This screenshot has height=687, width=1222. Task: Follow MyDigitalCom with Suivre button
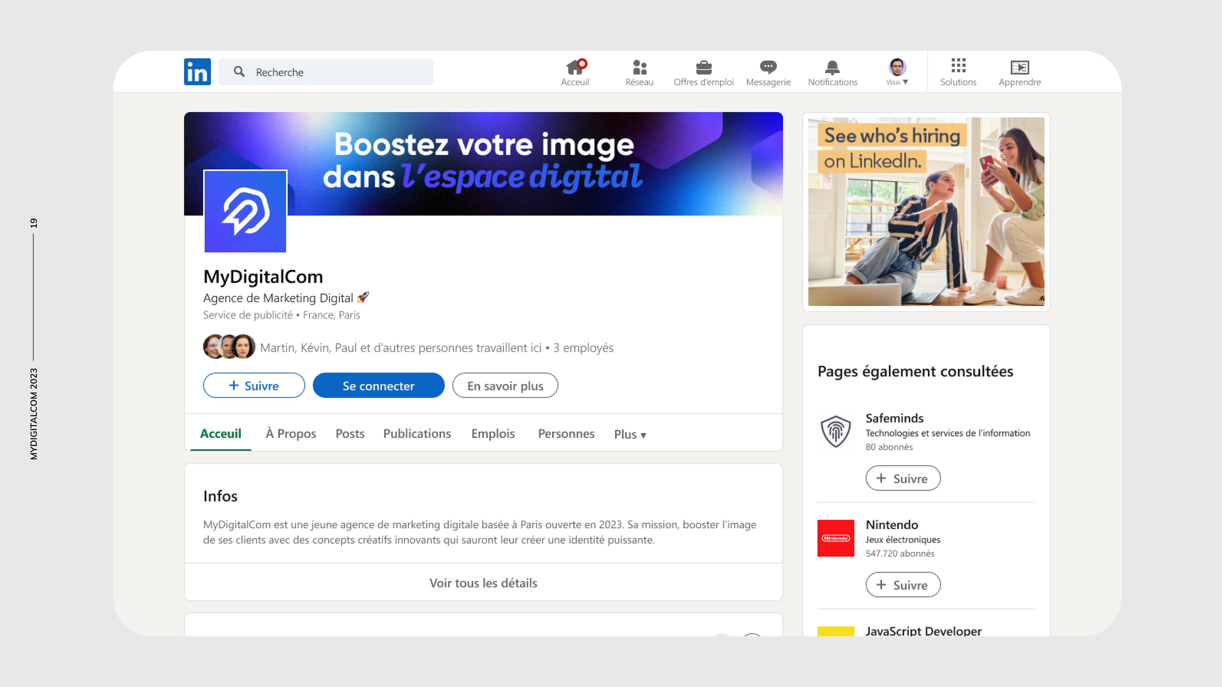pos(254,385)
